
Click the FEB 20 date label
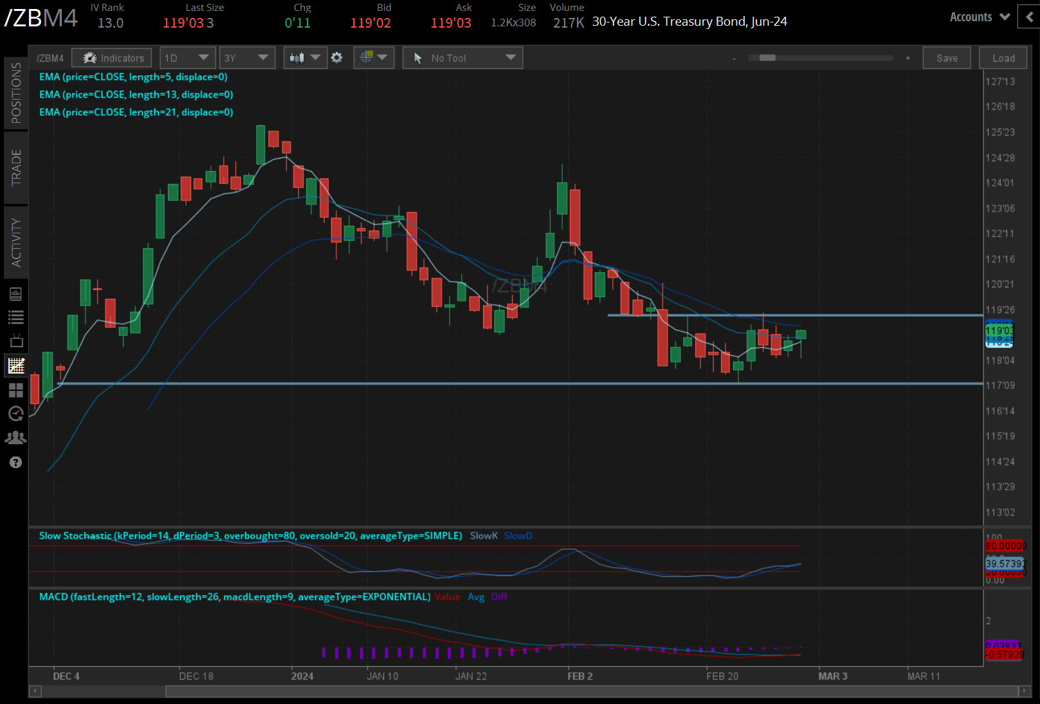coord(722,676)
